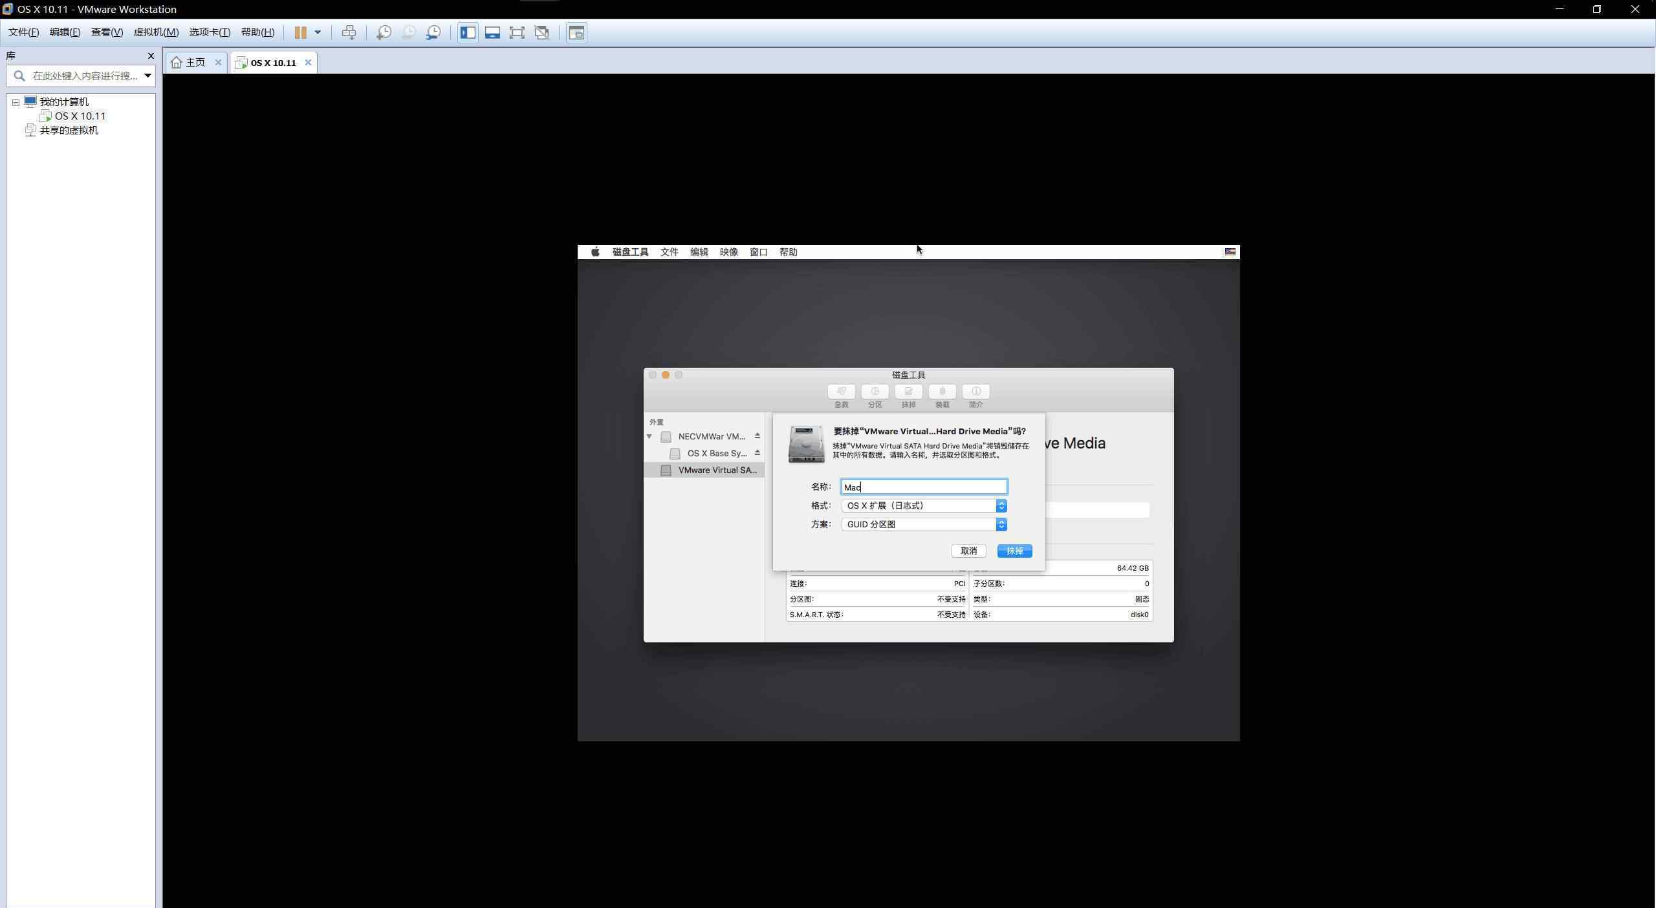Click the blue 抹掉 erase button
The width and height of the screenshot is (1656, 908).
coord(1014,551)
